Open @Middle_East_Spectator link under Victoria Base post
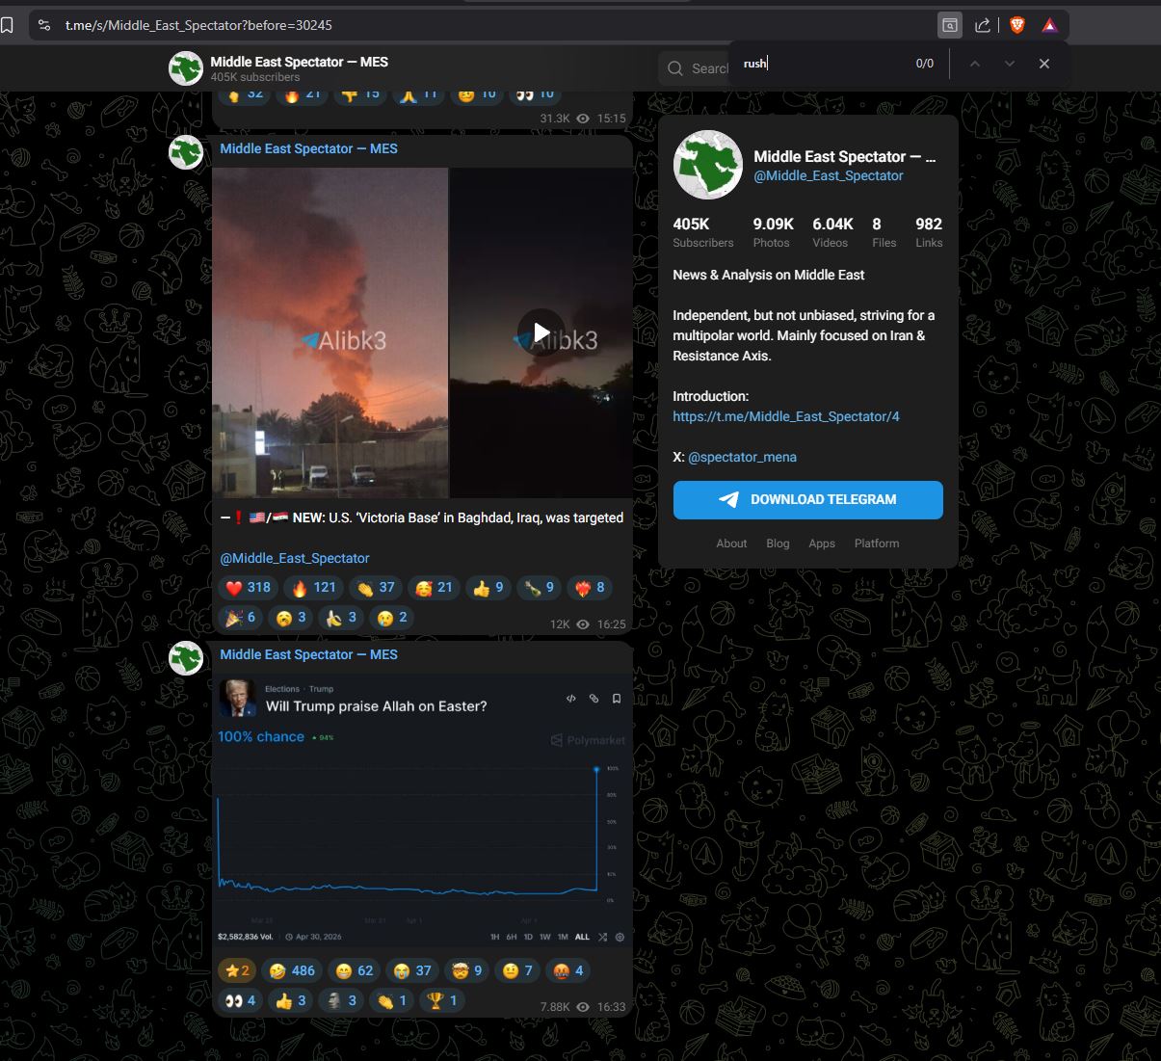The width and height of the screenshot is (1161, 1061). coord(295,558)
